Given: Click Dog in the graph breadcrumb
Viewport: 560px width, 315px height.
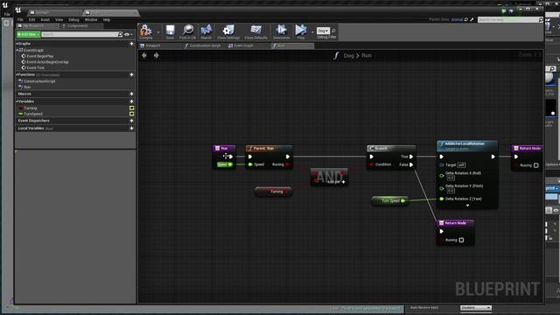Looking at the screenshot, I should pyautogui.click(x=348, y=56).
